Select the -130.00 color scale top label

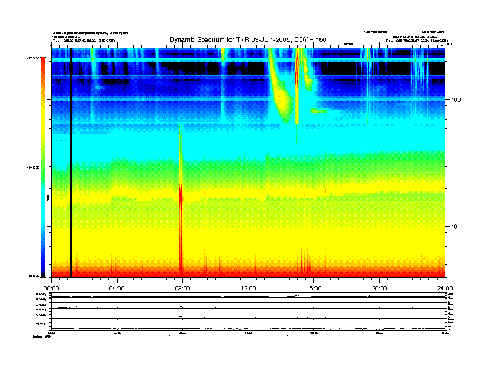[33, 58]
